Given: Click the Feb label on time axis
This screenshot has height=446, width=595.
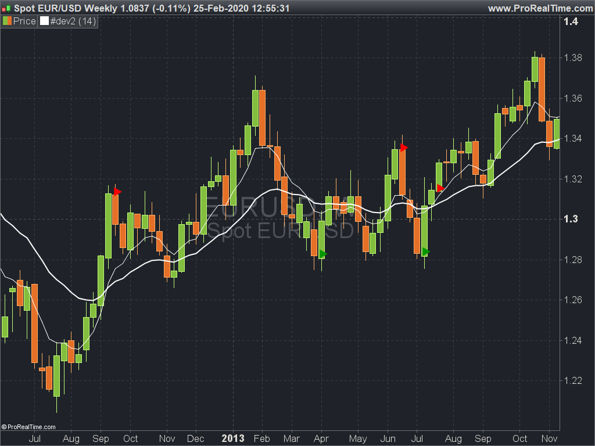Looking at the screenshot, I should [x=262, y=438].
